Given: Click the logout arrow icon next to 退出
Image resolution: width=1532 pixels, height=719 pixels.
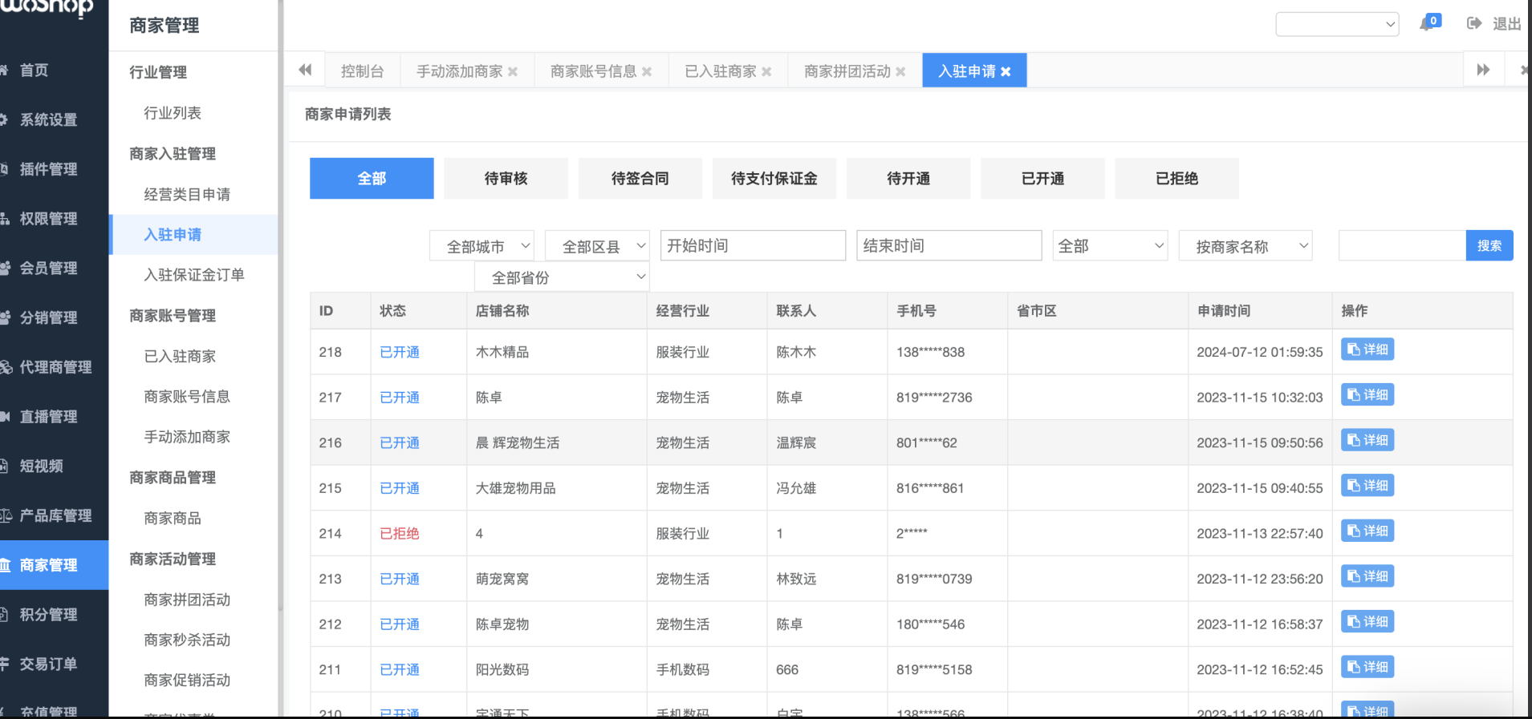Looking at the screenshot, I should pyautogui.click(x=1474, y=23).
